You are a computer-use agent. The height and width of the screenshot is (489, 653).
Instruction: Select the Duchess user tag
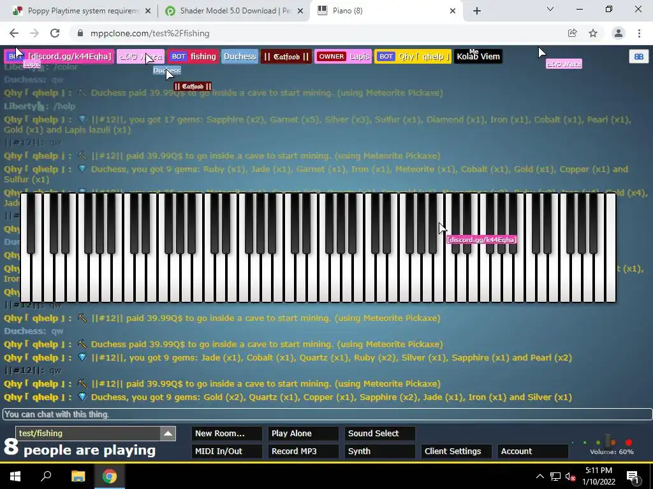[x=240, y=57]
